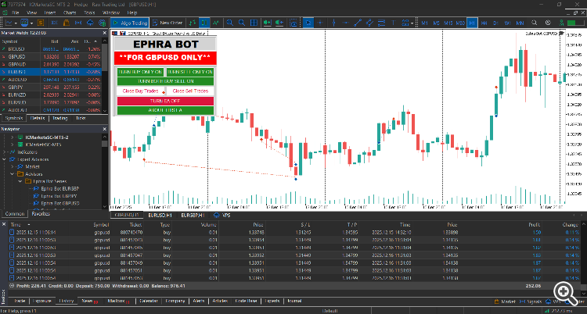
Task: Click the New Order button
Action: (x=167, y=23)
